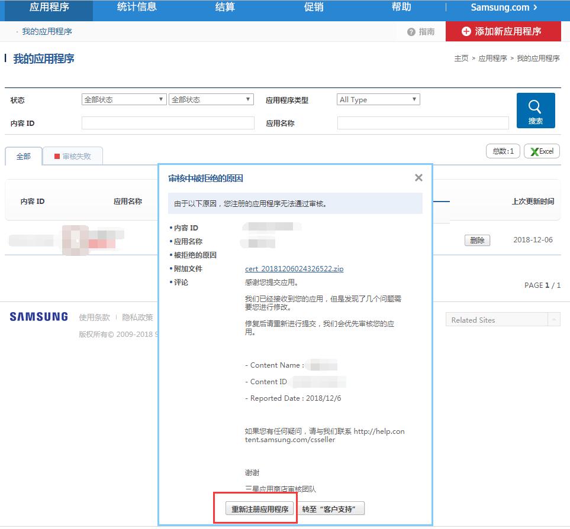This screenshot has width=570, height=529.
Task: Click inside the 内容 ID input field
Action: (168, 122)
